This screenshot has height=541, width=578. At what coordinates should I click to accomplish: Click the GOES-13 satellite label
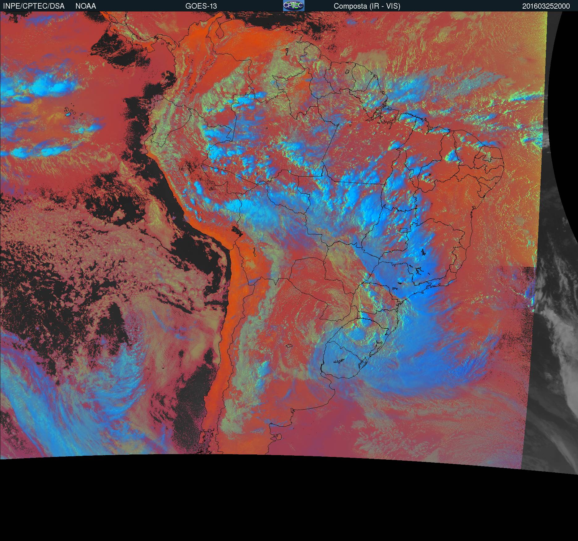point(201,6)
